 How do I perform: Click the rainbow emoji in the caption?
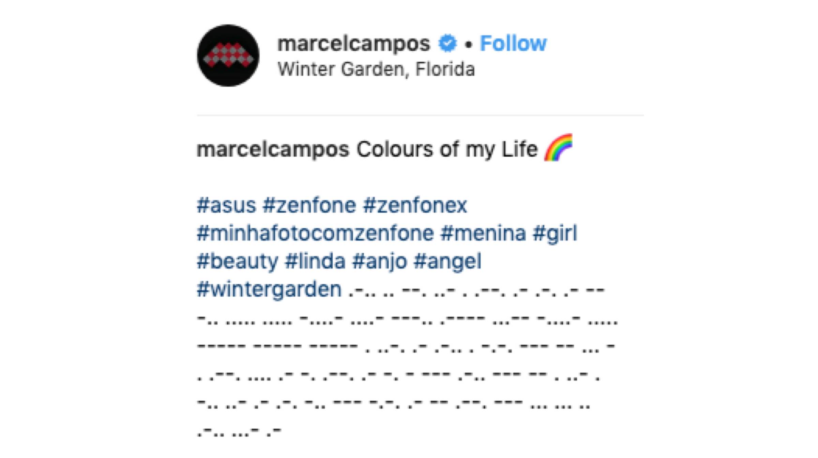pos(558,147)
